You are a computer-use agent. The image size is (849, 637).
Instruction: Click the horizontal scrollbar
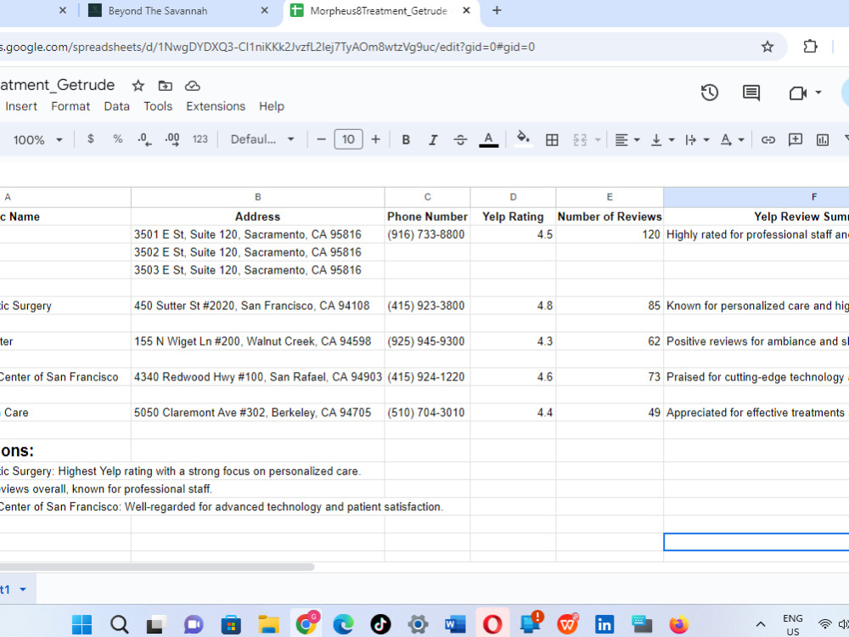157,567
